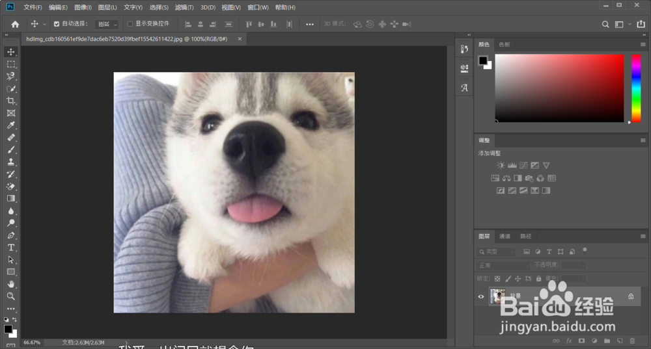Click the rainbow hue slider strip
The image size is (651, 349).
point(636,88)
